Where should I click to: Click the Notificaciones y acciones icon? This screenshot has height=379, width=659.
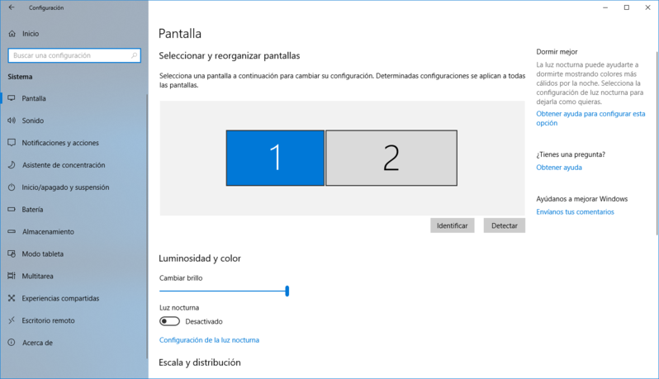[x=12, y=143]
